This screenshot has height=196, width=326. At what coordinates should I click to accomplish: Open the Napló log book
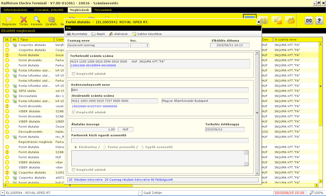click(x=98, y=34)
